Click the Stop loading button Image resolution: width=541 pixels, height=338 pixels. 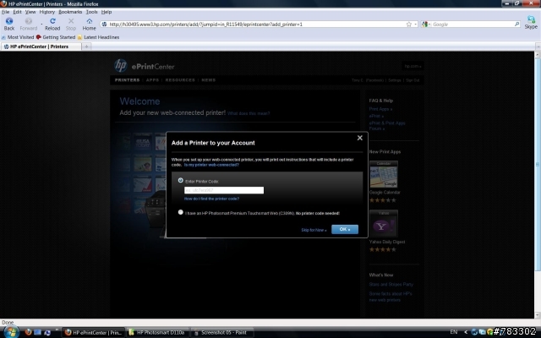click(71, 25)
